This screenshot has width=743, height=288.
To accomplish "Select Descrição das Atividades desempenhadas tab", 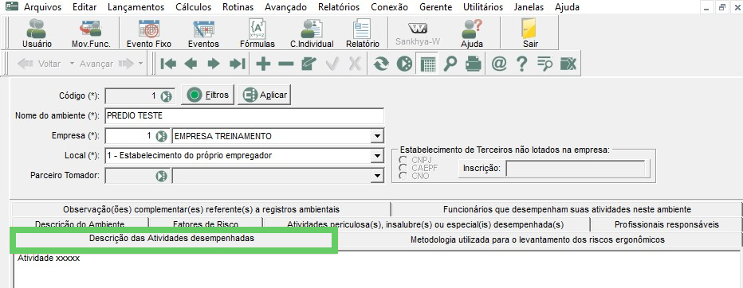I will 171,239.
